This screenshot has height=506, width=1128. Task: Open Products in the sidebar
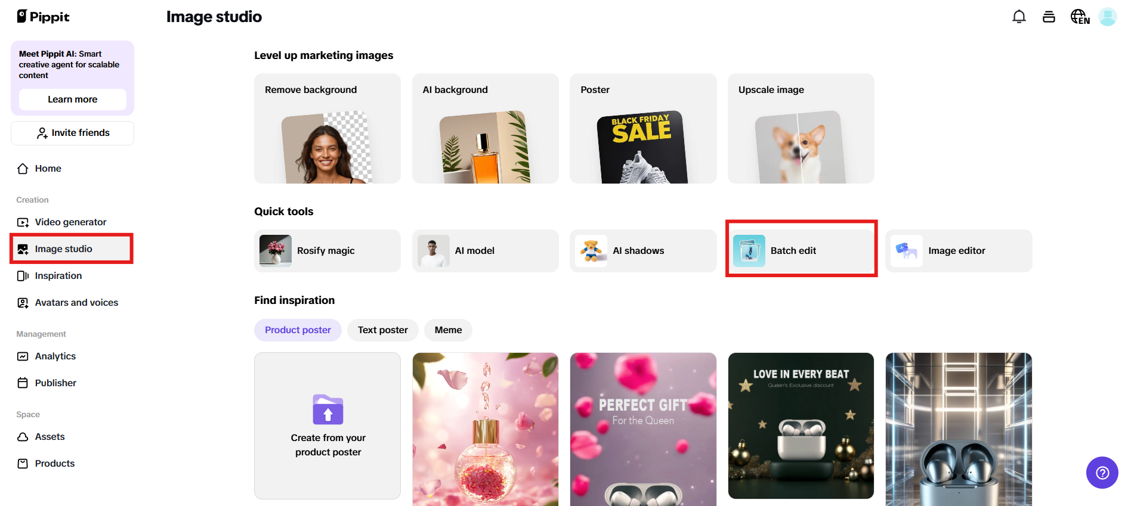tap(54, 464)
